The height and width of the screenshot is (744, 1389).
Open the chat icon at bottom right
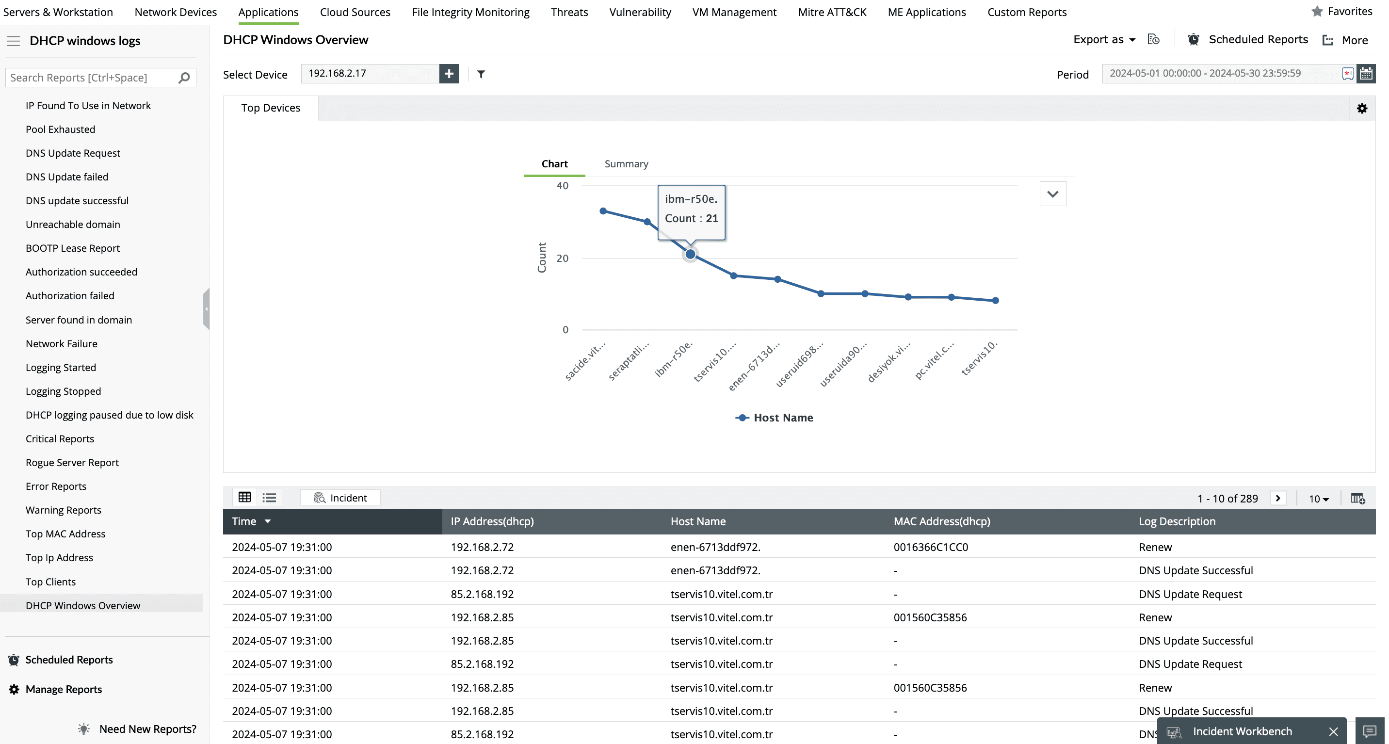(1370, 731)
